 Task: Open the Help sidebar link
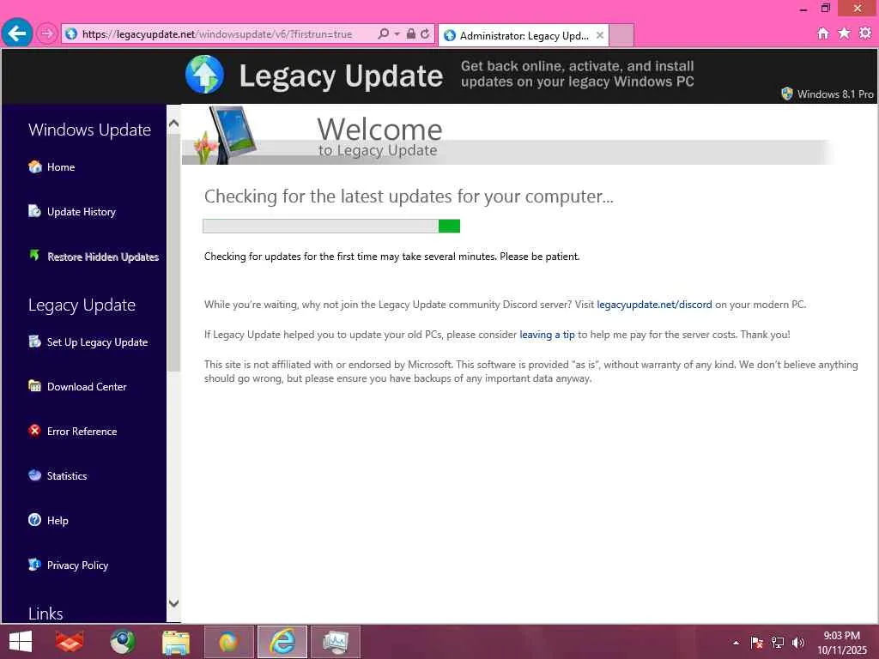[x=58, y=521]
